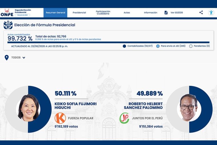Open the Presidencial tab
The width and height of the screenshot is (217, 145).
coord(79,13)
